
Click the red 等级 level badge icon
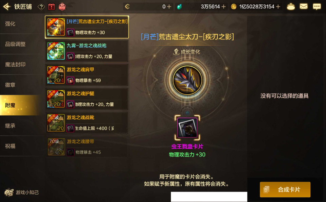(x=62, y=7)
